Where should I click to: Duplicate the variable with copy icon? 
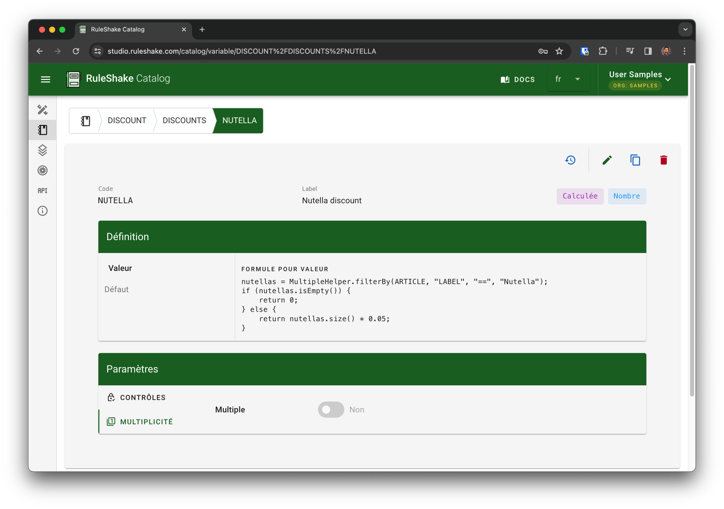(x=635, y=160)
